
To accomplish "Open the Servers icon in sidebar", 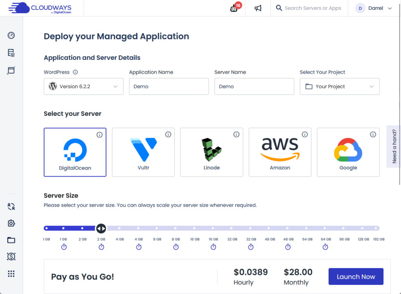I will pyautogui.click(x=11, y=53).
